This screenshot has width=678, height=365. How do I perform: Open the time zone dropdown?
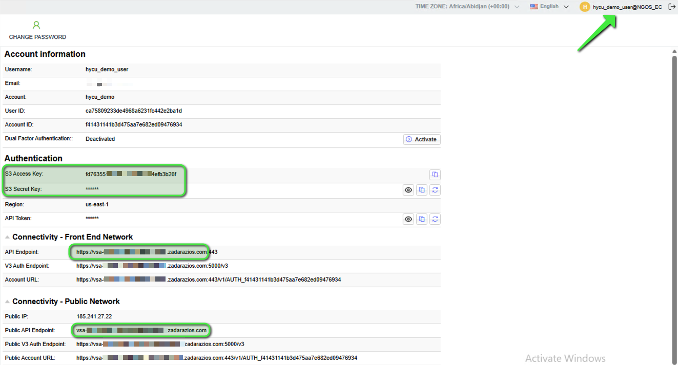[517, 7]
